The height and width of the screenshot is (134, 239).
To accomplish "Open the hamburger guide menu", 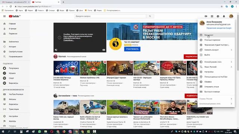I will (4, 16).
